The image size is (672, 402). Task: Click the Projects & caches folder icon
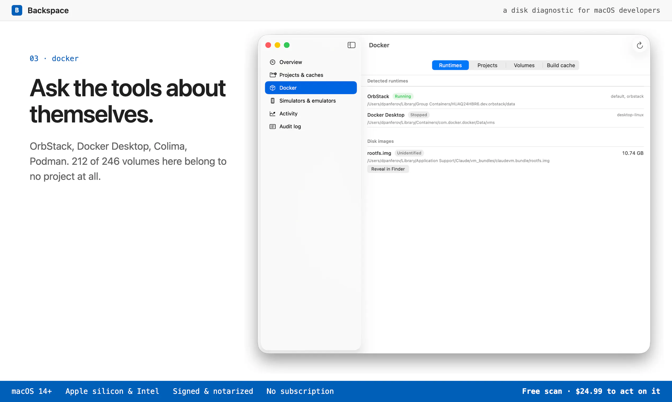tap(273, 75)
